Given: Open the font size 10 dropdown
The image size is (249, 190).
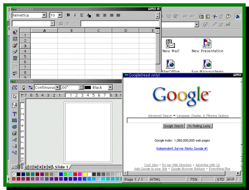Looking at the screenshot, I should (x=60, y=15).
